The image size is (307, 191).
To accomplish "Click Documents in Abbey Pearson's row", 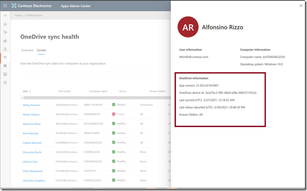I will tap(146, 105).
